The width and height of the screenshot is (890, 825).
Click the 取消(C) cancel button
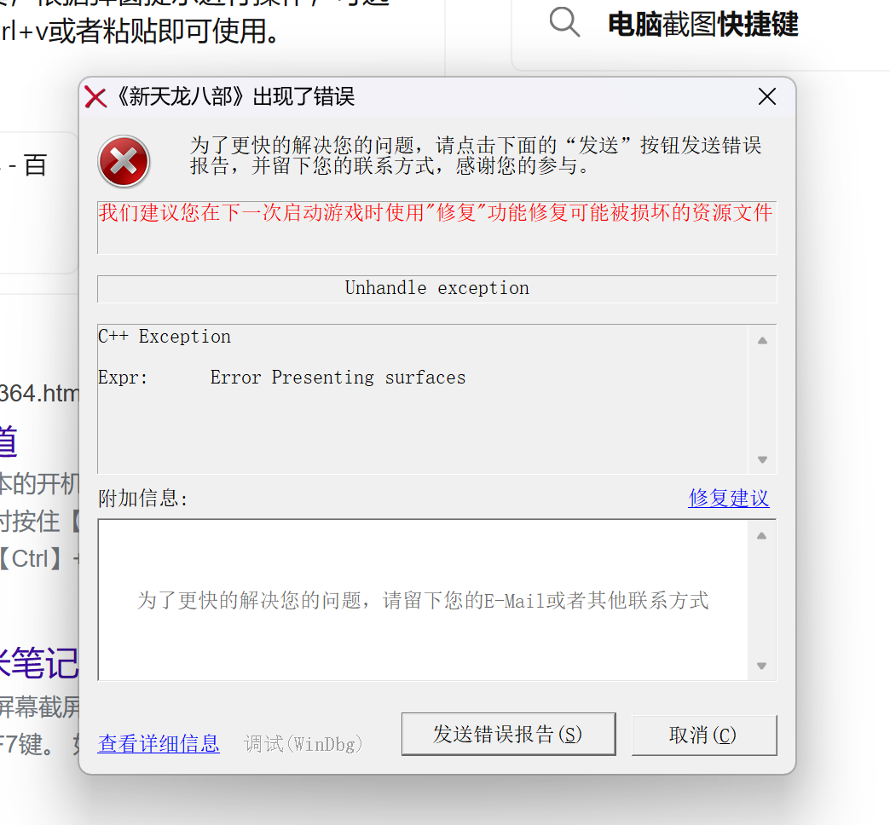[x=704, y=735]
